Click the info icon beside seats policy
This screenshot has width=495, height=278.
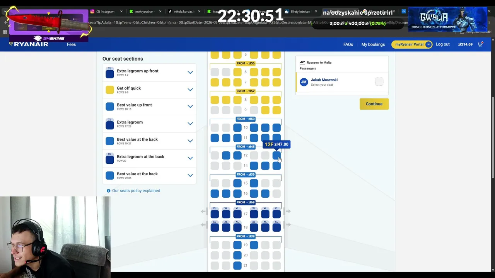tap(109, 191)
